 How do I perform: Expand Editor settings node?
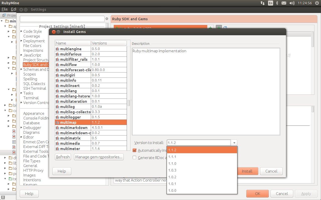pyautogui.click(x=21, y=137)
